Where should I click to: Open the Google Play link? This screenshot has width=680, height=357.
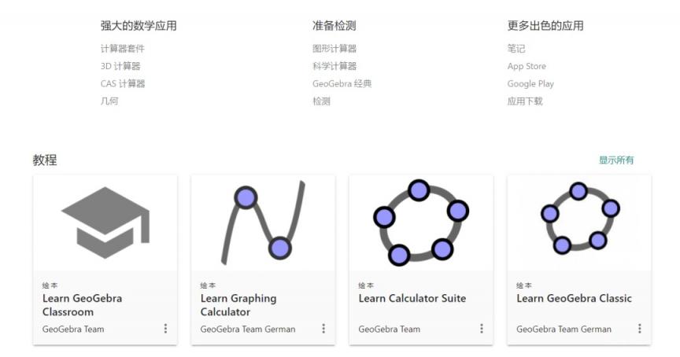pos(530,83)
